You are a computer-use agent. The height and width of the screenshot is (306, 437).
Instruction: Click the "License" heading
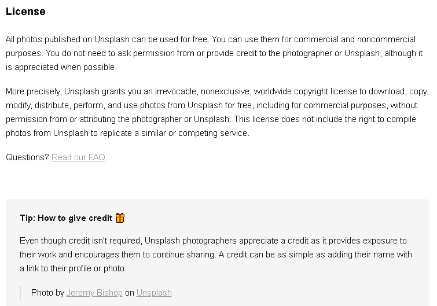(25, 12)
